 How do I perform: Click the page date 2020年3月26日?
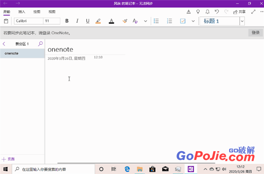pos(66,58)
